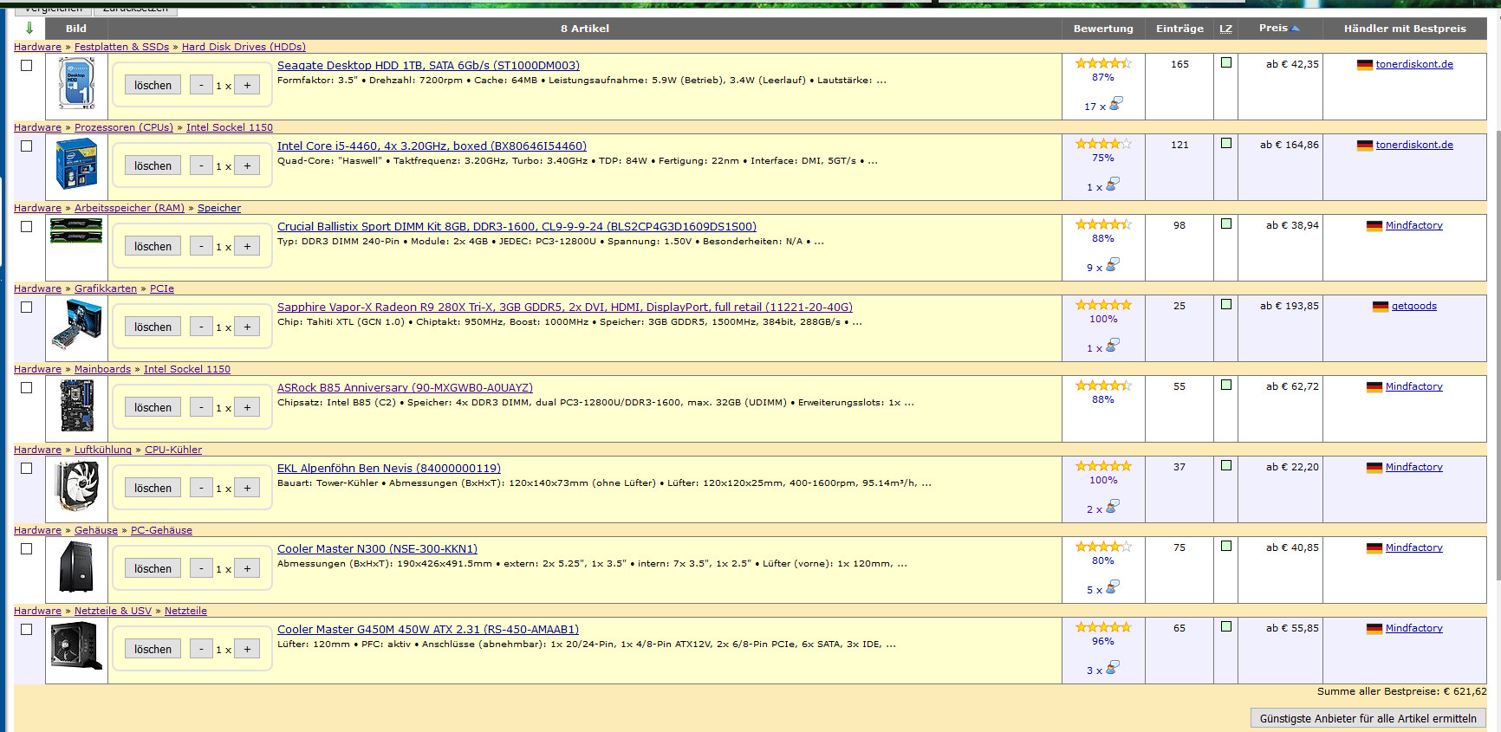Image resolution: width=1501 pixels, height=732 pixels.
Task: Decrease quantity of Crucial Ballistix RAM
Action: tap(202, 246)
